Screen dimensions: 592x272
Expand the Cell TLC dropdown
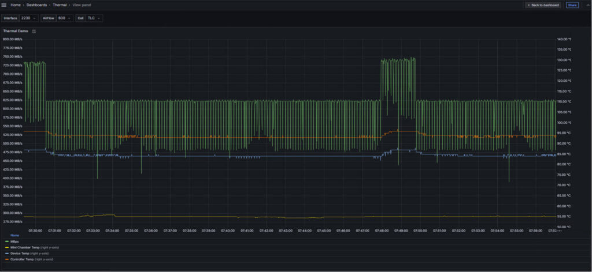click(x=94, y=18)
